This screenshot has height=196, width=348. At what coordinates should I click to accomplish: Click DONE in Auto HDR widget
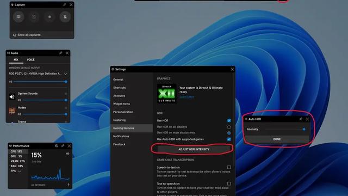pyautogui.click(x=277, y=139)
